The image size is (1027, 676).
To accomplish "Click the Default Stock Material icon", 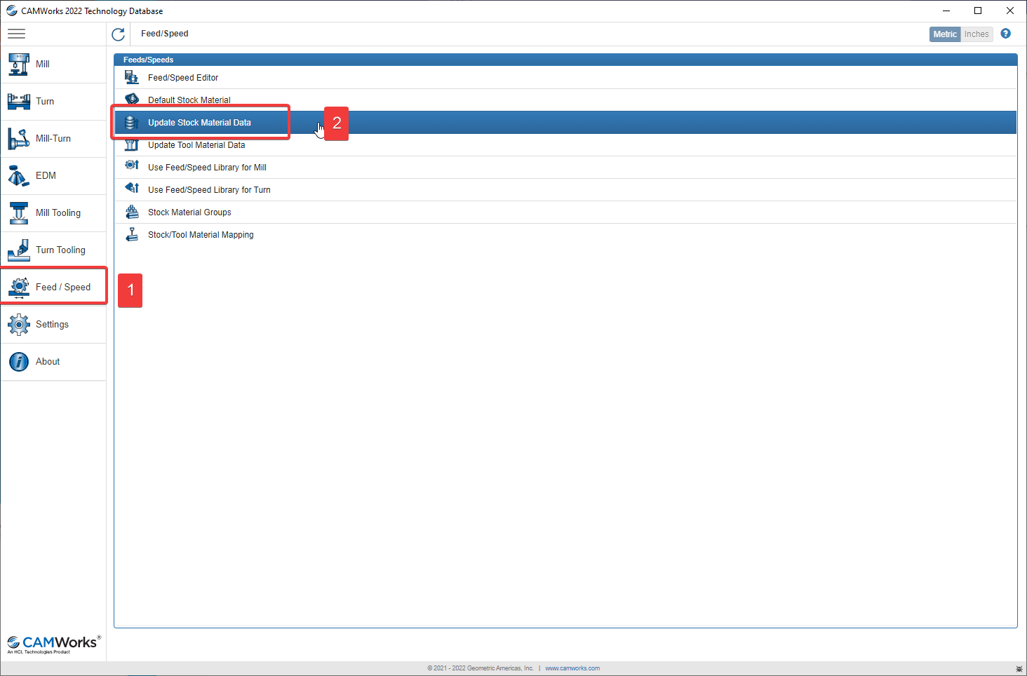I will click(x=132, y=99).
